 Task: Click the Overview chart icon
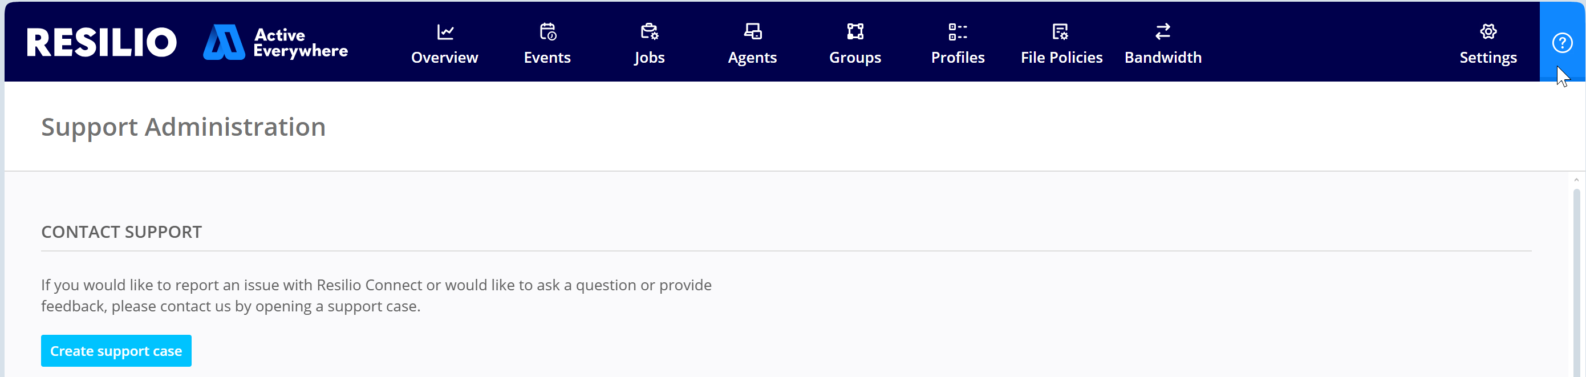(x=445, y=31)
